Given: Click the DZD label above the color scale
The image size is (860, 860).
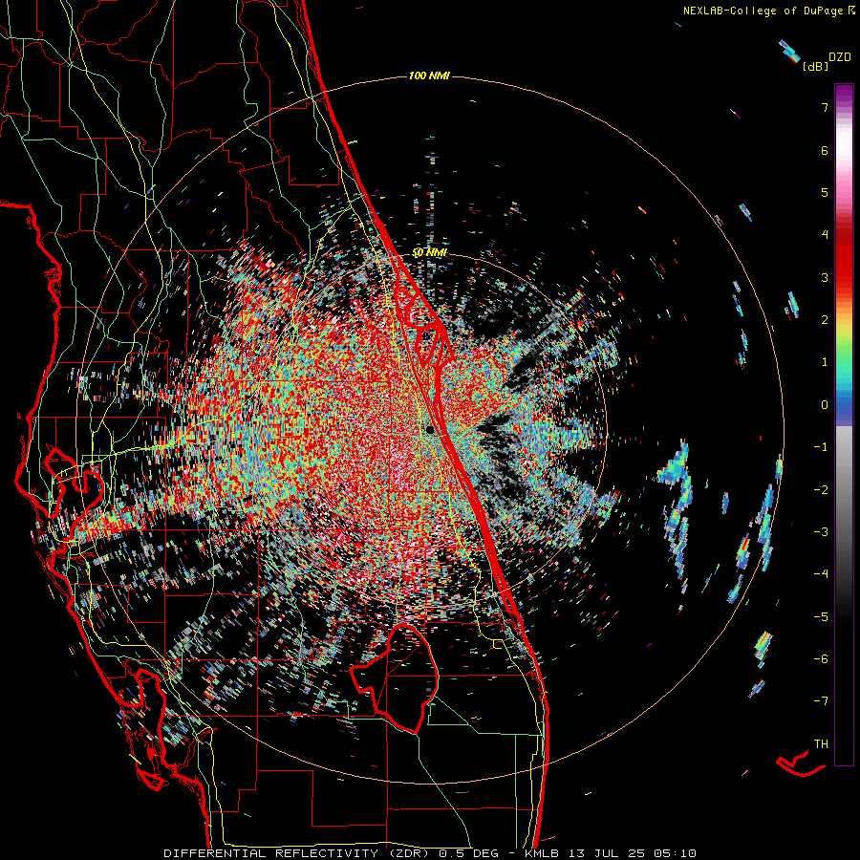Looking at the screenshot, I should click(840, 57).
